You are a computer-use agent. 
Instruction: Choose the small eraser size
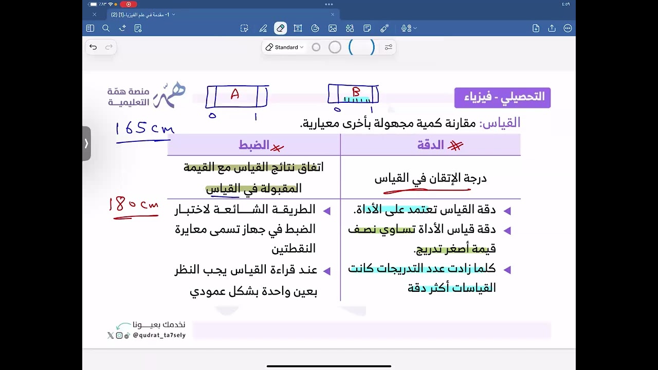click(x=316, y=47)
